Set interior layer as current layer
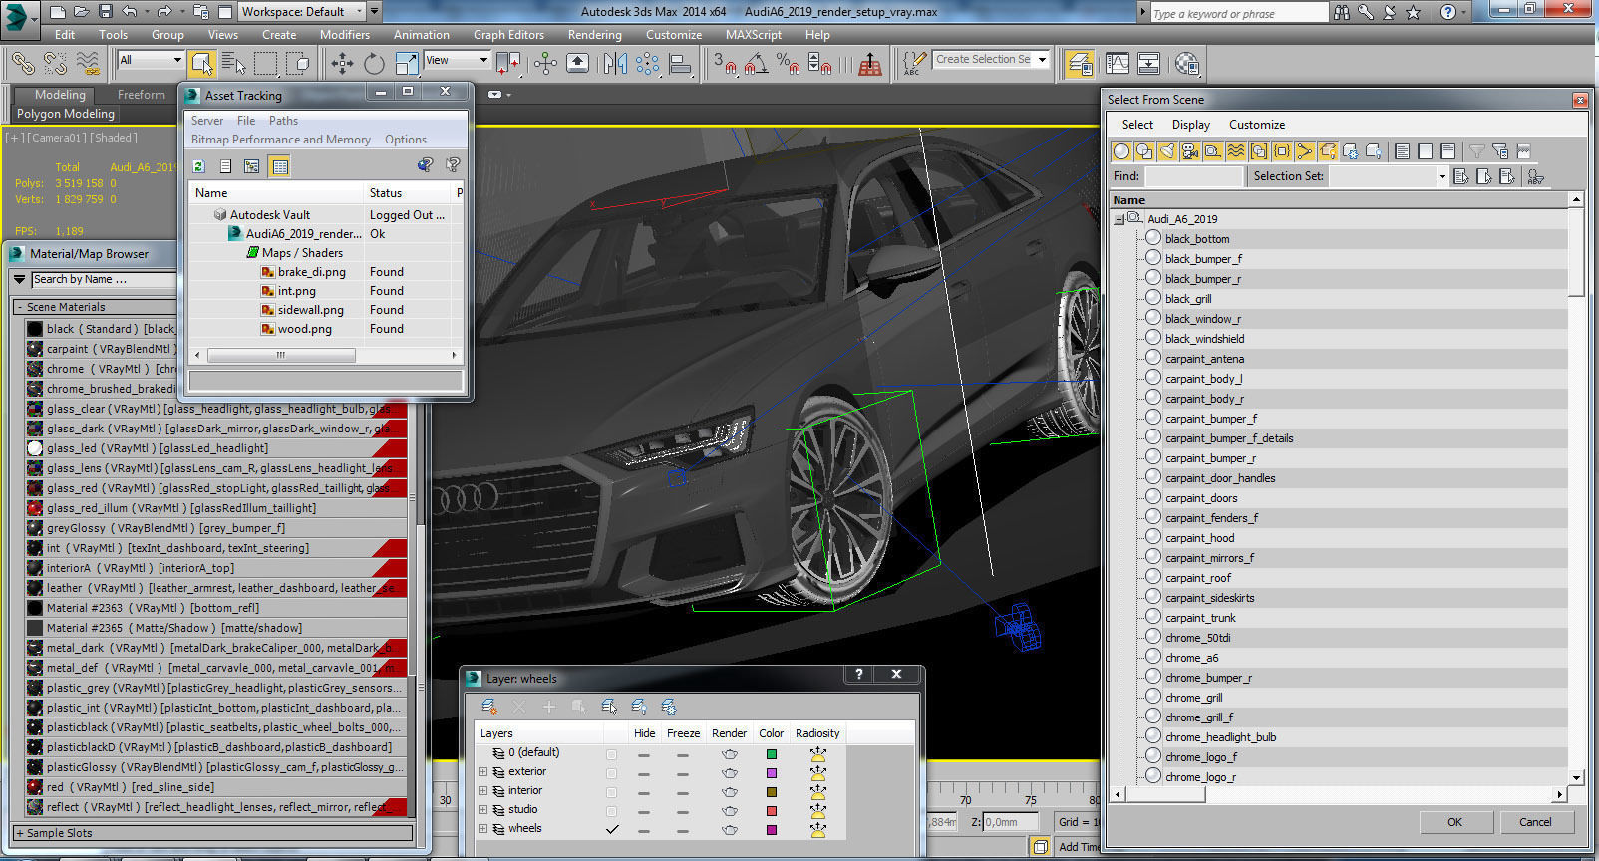Viewport: 1599px width, 861px height. (x=612, y=791)
